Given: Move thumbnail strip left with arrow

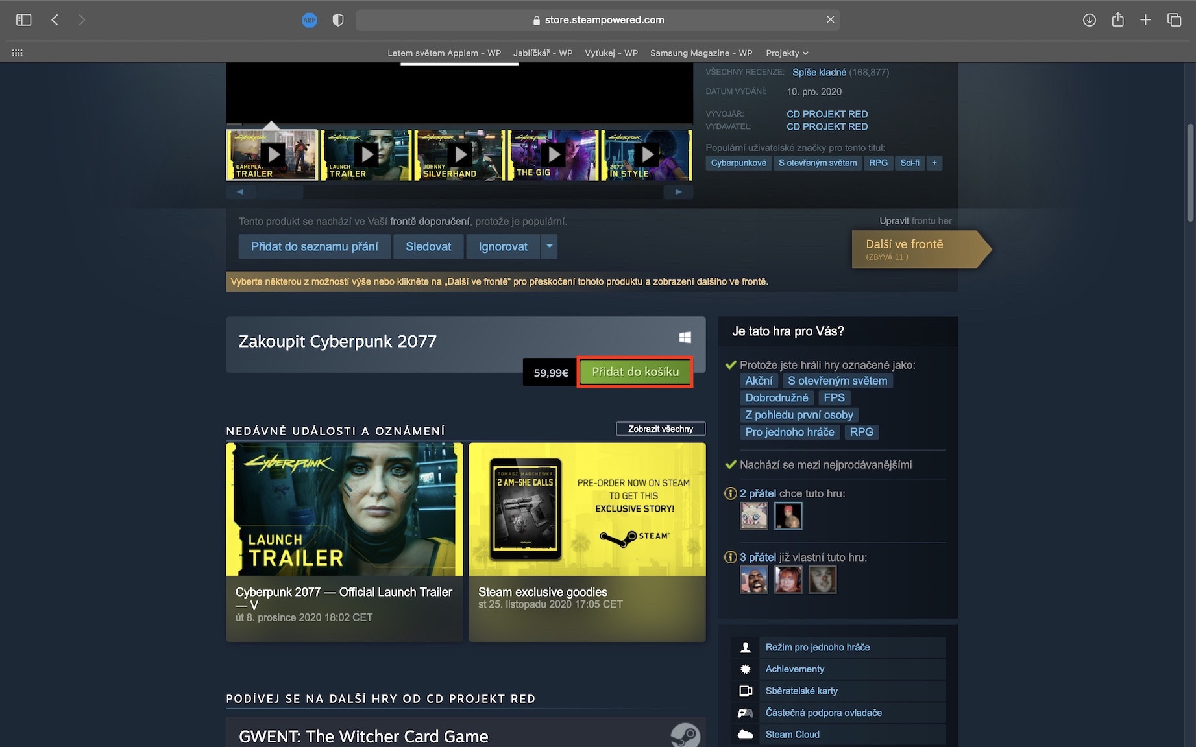Looking at the screenshot, I should pos(240,192).
